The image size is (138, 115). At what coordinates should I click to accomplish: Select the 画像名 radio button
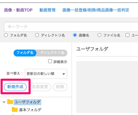pos(75,35)
